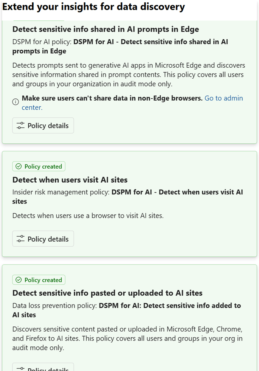Open Policy details for the visit AI sites policy

point(43,239)
